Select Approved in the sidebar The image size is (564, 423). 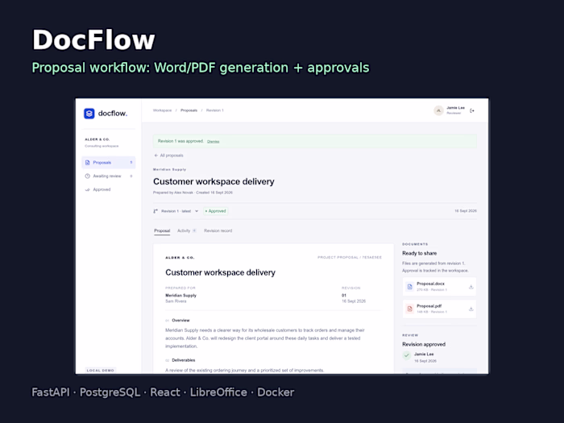click(108, 189)
